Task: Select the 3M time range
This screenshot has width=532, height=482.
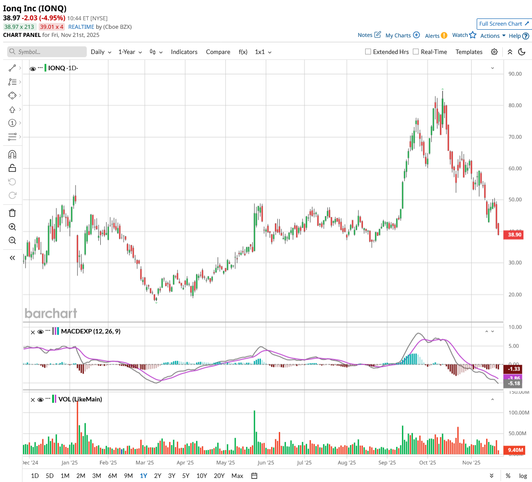Action: (97, 476)
